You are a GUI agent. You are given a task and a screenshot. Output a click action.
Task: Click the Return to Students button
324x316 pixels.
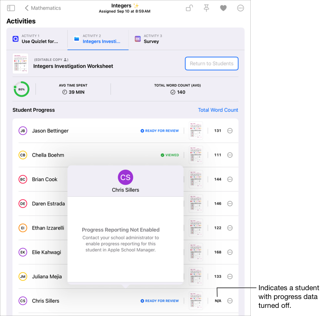tap(212, 64)
